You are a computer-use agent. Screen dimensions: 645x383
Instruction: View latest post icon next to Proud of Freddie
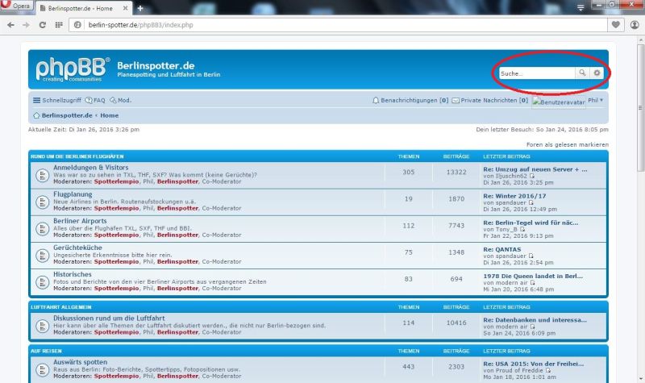[x=548, y=371]
